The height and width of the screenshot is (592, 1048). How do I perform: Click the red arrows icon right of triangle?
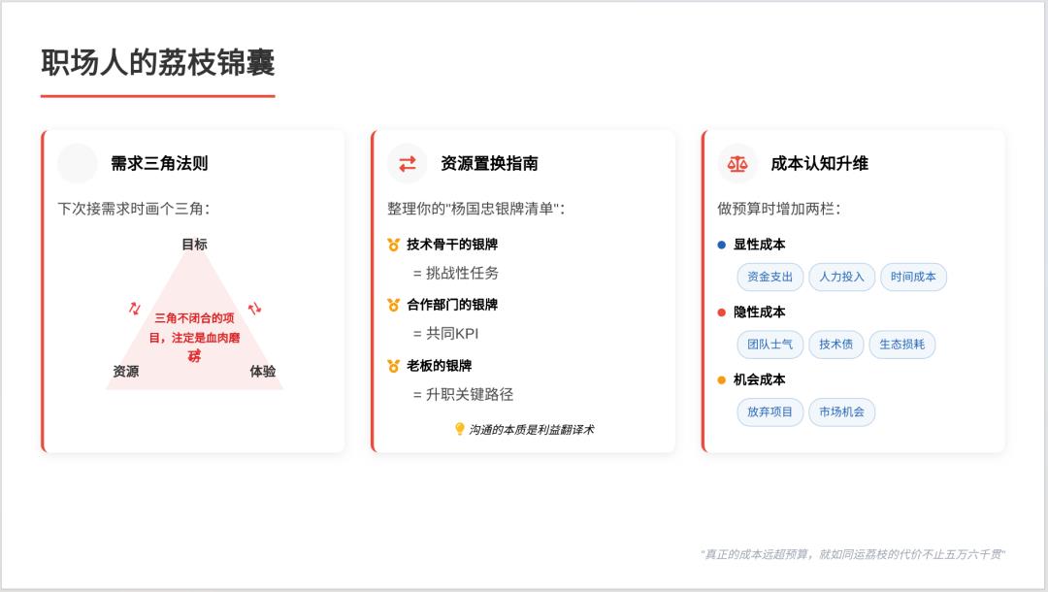pos(254,308)
